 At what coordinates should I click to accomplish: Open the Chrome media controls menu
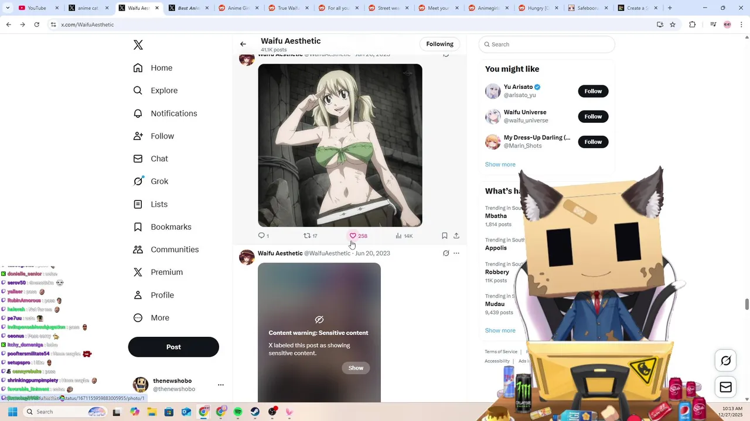[712, 25]
